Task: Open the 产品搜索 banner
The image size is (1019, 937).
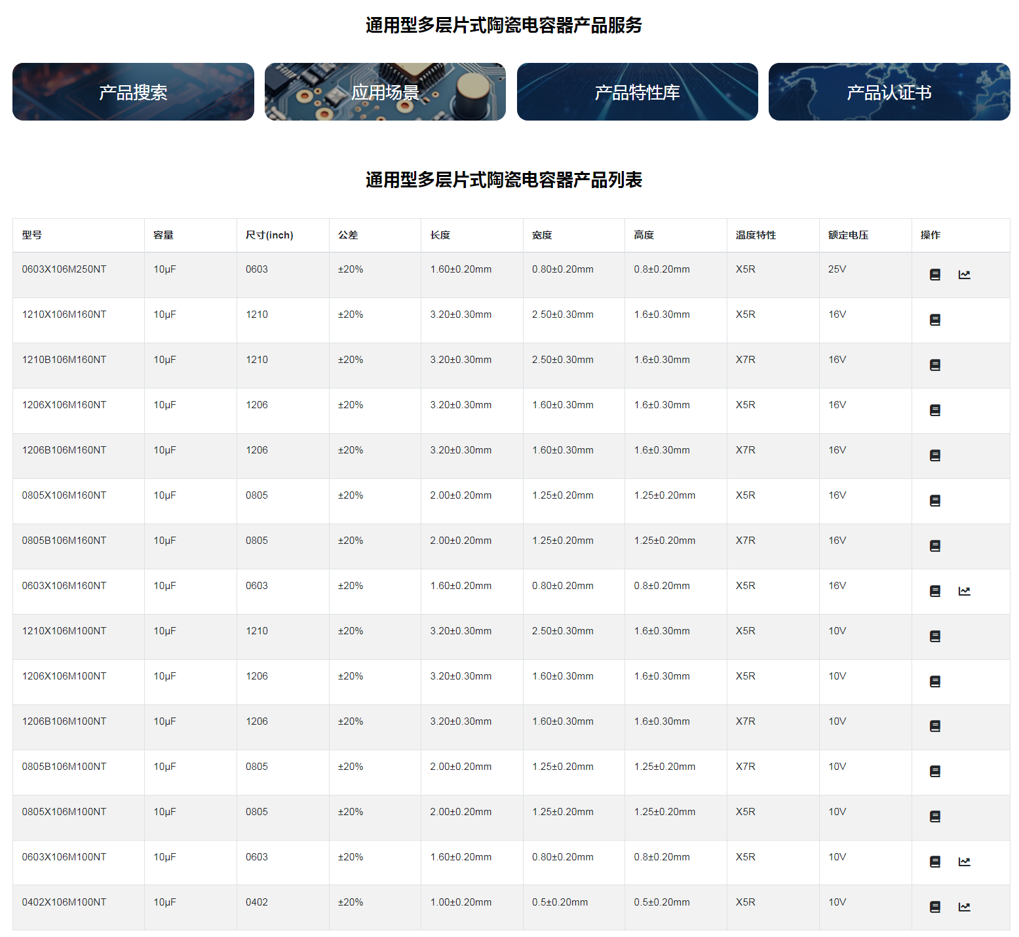Action: tap(133, 92)
